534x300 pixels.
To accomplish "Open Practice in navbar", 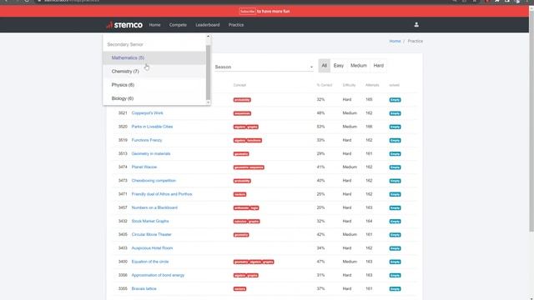I will (236, 25).
